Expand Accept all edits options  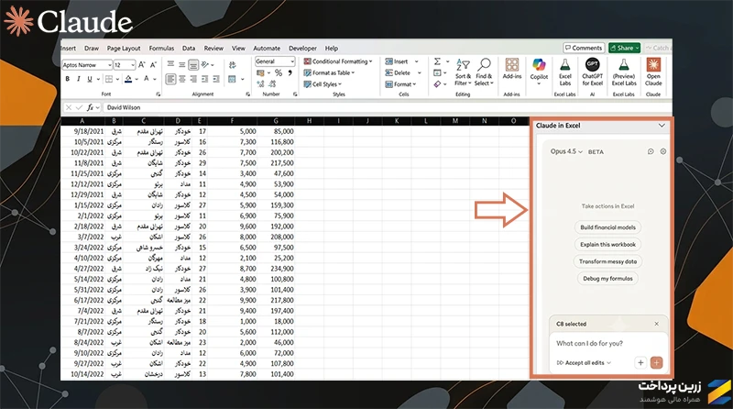tap(584, 362)
